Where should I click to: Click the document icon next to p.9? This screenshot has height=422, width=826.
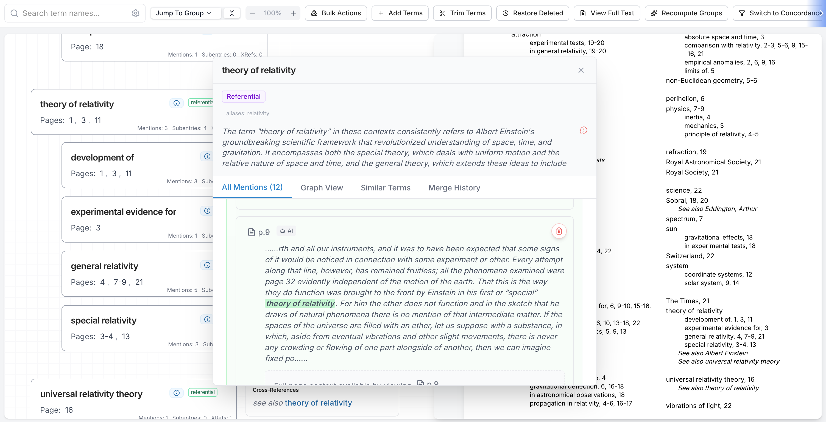tap(252, 232)
